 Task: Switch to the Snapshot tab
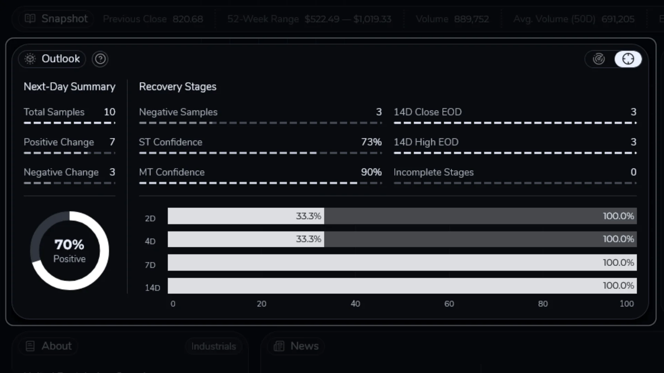coord(55,19)
